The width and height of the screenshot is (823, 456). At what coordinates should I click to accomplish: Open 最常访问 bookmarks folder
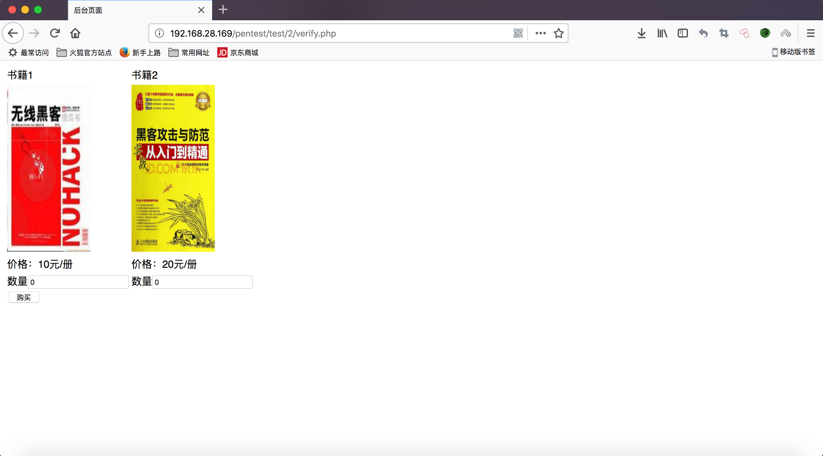(x=28, y=52)
